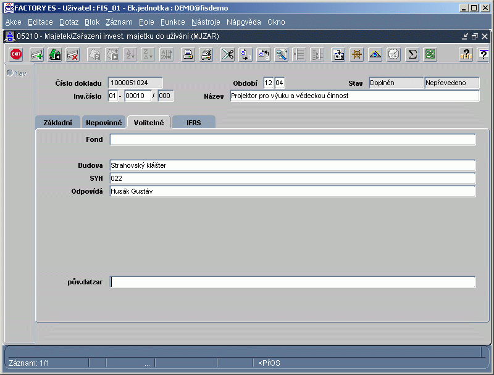This screenshot has height=375, width=494.
Task: Switch to the IFRS tab
Action: 193,122
